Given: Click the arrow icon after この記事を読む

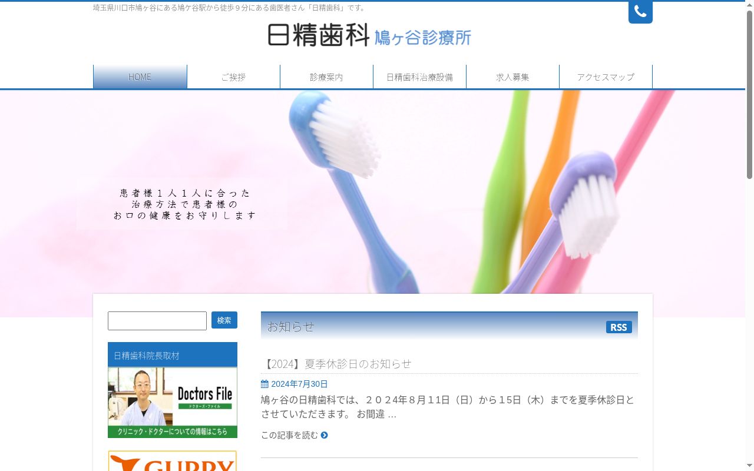Looking at the screenshot, I should [x=324, y=435].
